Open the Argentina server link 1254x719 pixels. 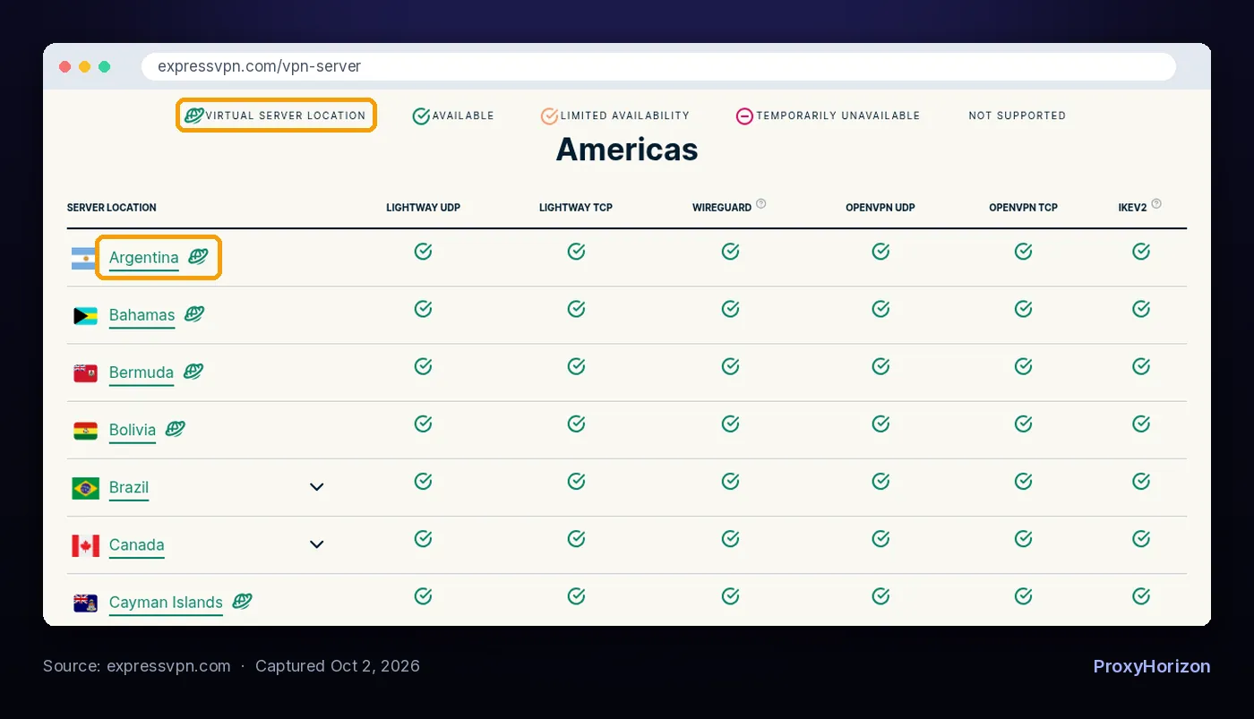point(144,258)
